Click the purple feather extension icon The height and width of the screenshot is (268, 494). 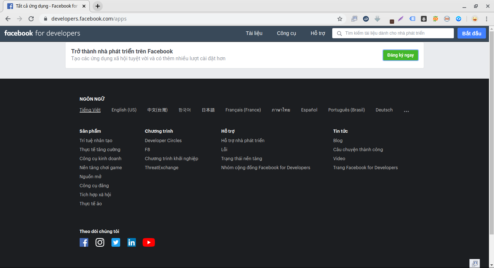[x=401, y=19]
